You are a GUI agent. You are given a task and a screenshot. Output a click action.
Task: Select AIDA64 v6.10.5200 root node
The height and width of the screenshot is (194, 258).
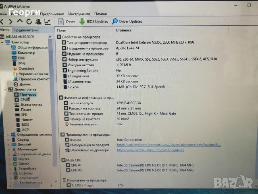point(20,37)
